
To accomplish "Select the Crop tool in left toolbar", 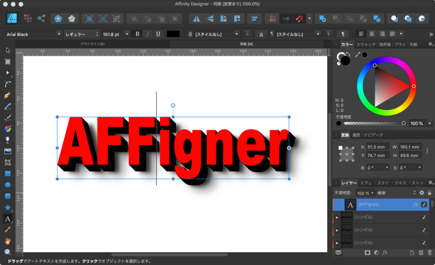I will pyautogui.click(x=7, y=162).
